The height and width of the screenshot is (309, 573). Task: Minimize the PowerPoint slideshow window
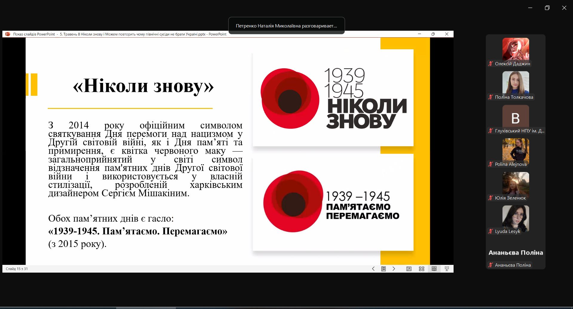420,34
